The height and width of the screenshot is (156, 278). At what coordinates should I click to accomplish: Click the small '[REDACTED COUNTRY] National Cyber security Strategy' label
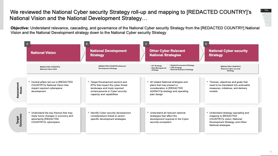click(x=231, y=69)
